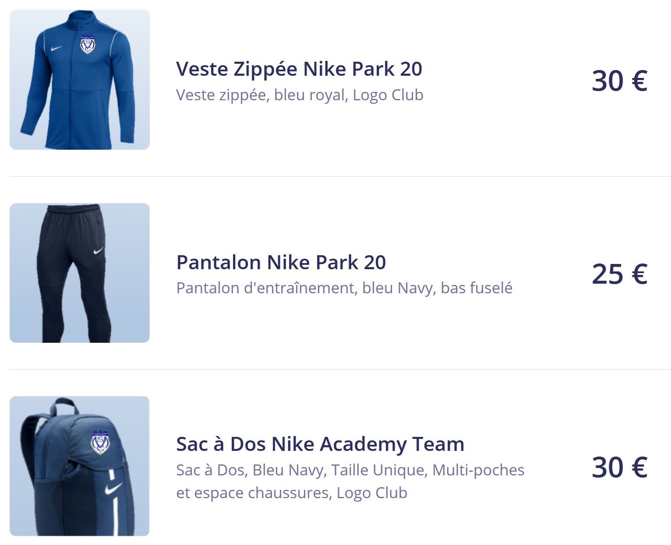Click the backpack's 30 € price
This screenshot has height=545, width=671.
619,467
